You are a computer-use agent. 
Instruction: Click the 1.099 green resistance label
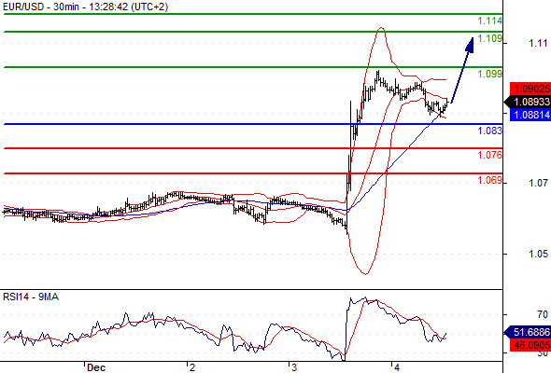pos(490,74)
